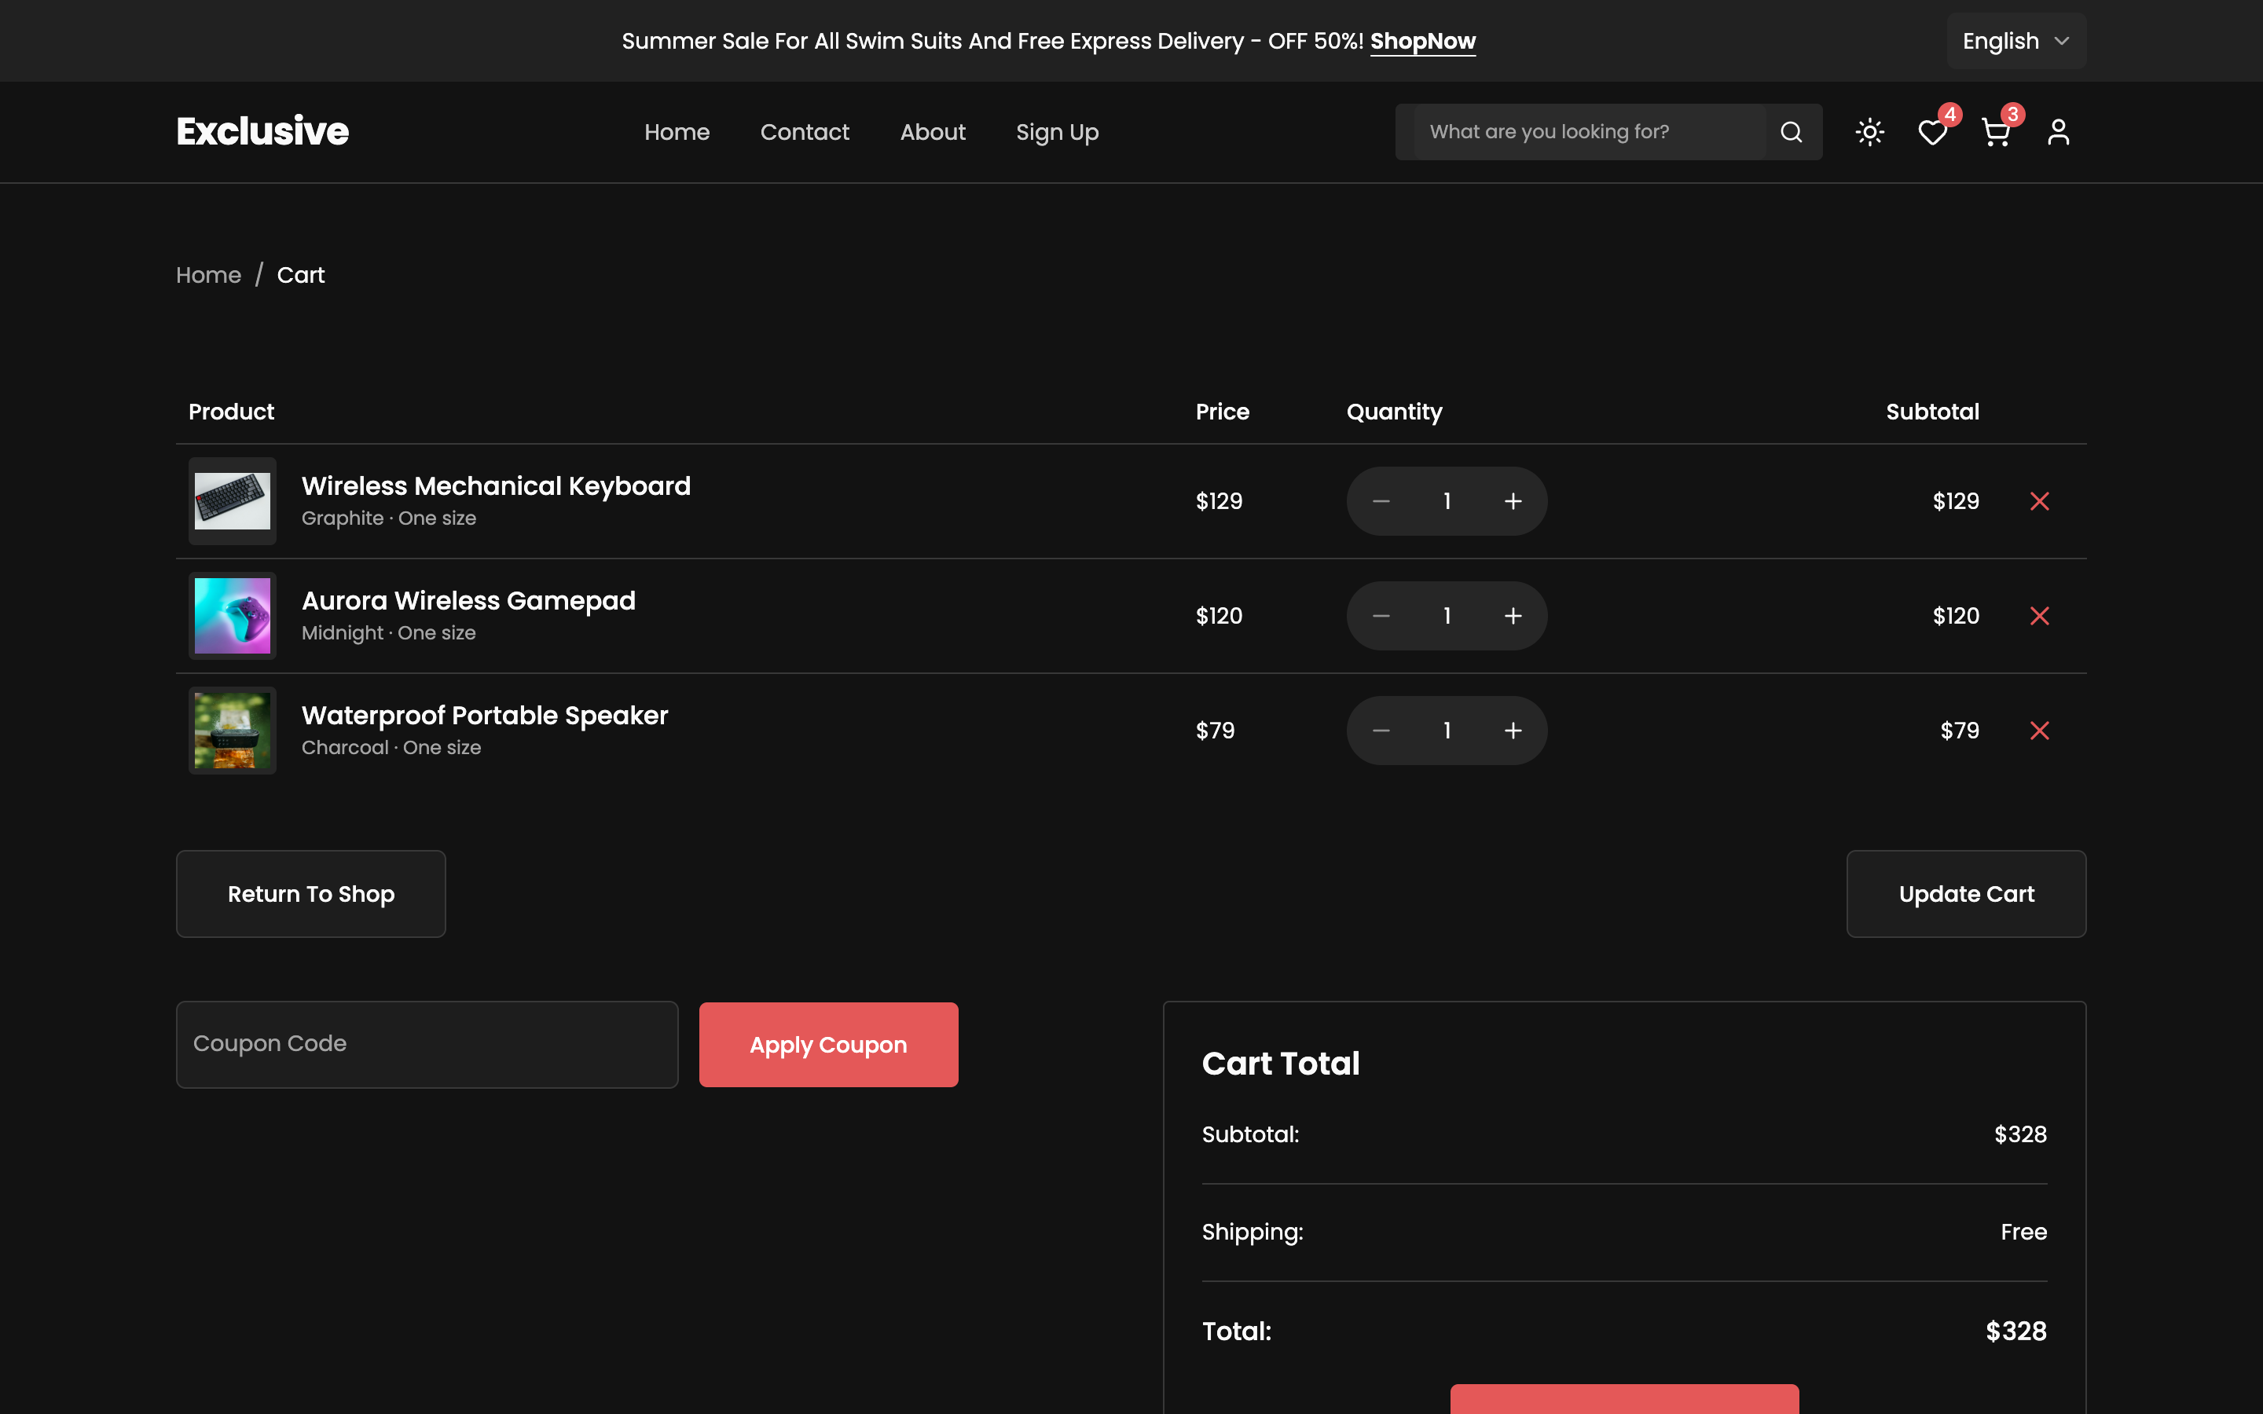Click Home in the breadcrumb
Viewport: 2263px width, 1414px height.
208,275
